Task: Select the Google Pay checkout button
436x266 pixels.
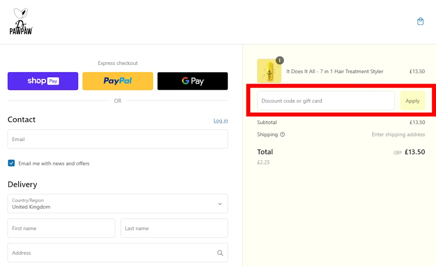Action: 192,81
